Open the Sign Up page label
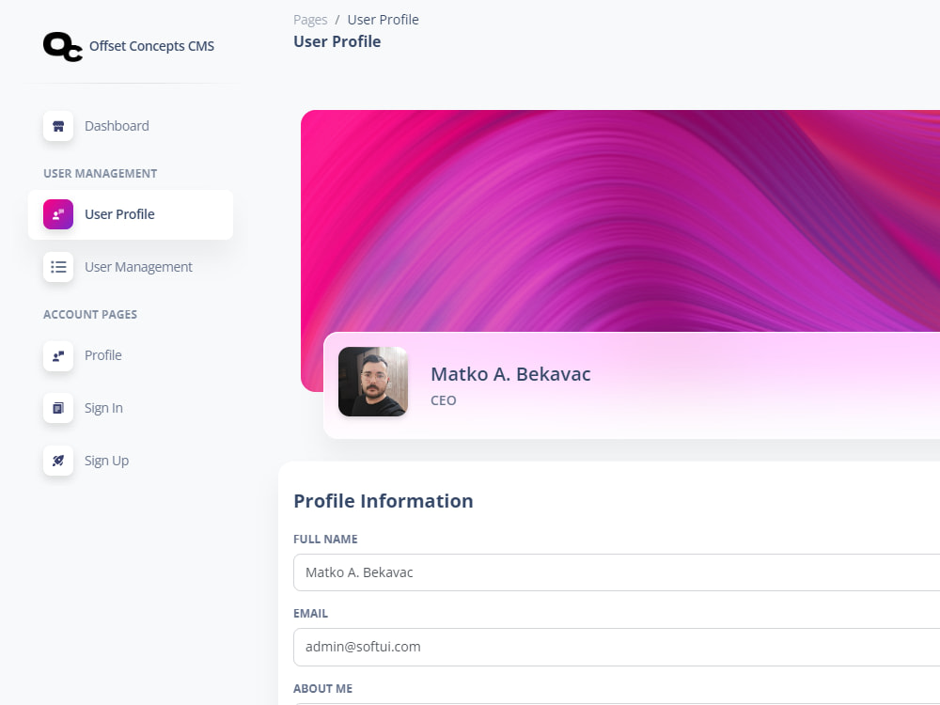 pyautogui.click(x=107, y=461)
